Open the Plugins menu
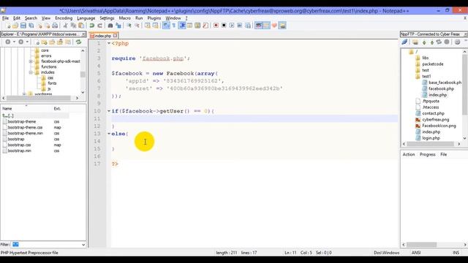 [154, 18]
